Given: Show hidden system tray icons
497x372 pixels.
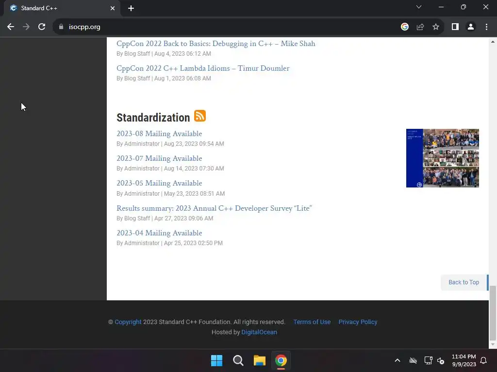Looking at the screenshot, I should pyautogui.click(x=398, y=360).
